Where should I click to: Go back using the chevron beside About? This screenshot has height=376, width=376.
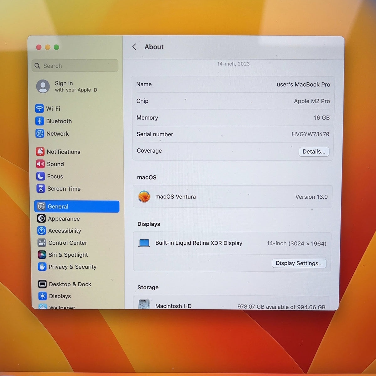pyautogui.click(x=134, y=47)
